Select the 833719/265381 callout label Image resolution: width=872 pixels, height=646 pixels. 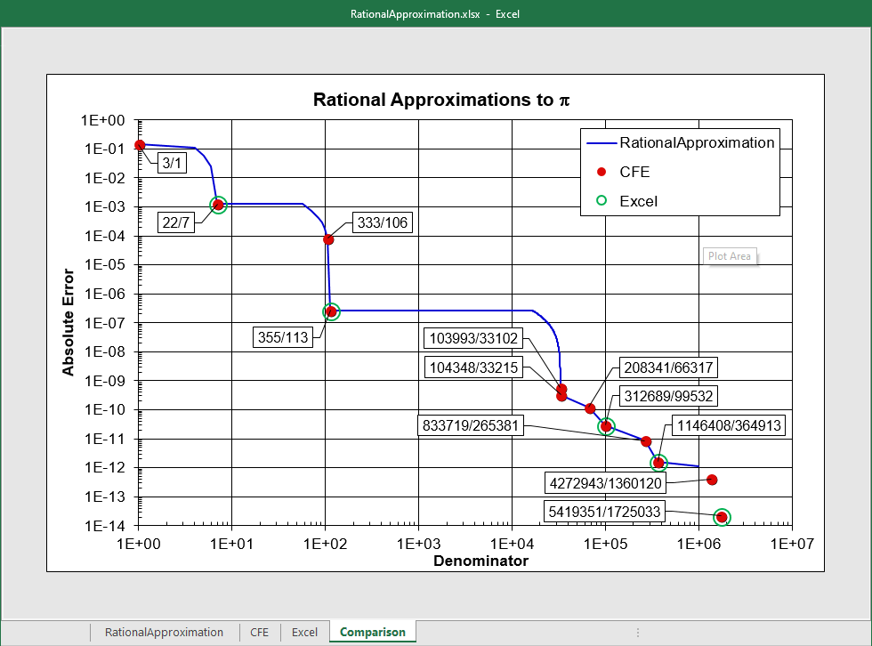472,425
